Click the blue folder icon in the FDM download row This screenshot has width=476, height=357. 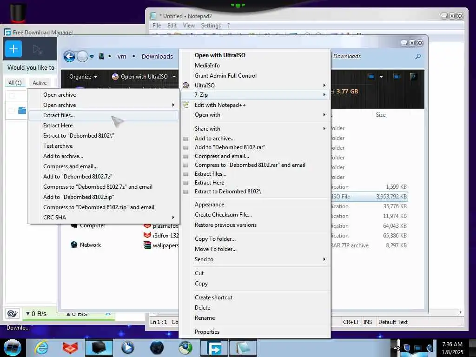coord(22,110)
